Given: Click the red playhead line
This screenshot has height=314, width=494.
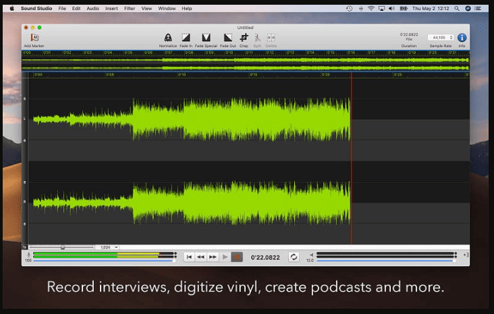Looking at the screenshot, I should click(352, 157).
